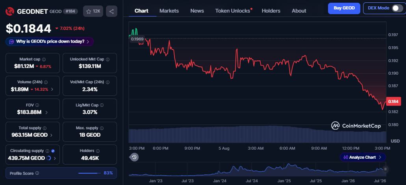
Task: Click the 0.184 current price tag
Action: (393, 101)
